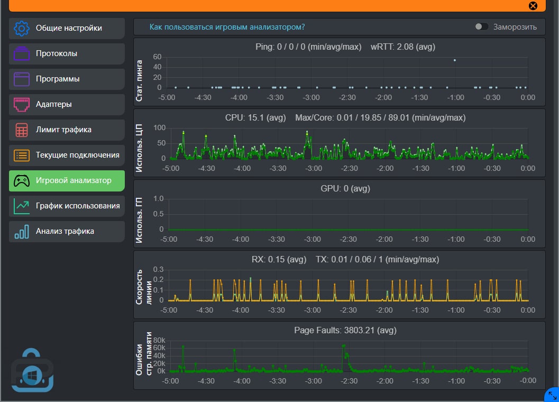Viewport: 559px width, 402px height.
Task: Click the Программы window icon
Action: (22, 79)
